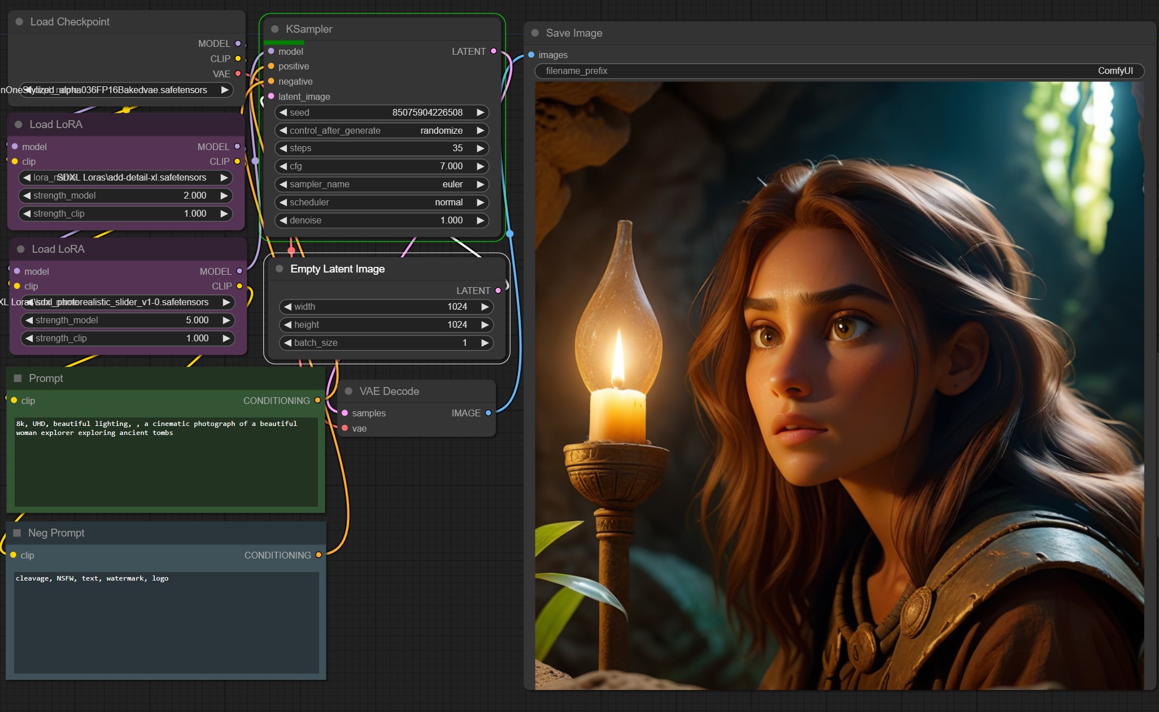Click the VAE Decode IMAGE output socket
1159x712 pixels.
(x=489, y=413)
